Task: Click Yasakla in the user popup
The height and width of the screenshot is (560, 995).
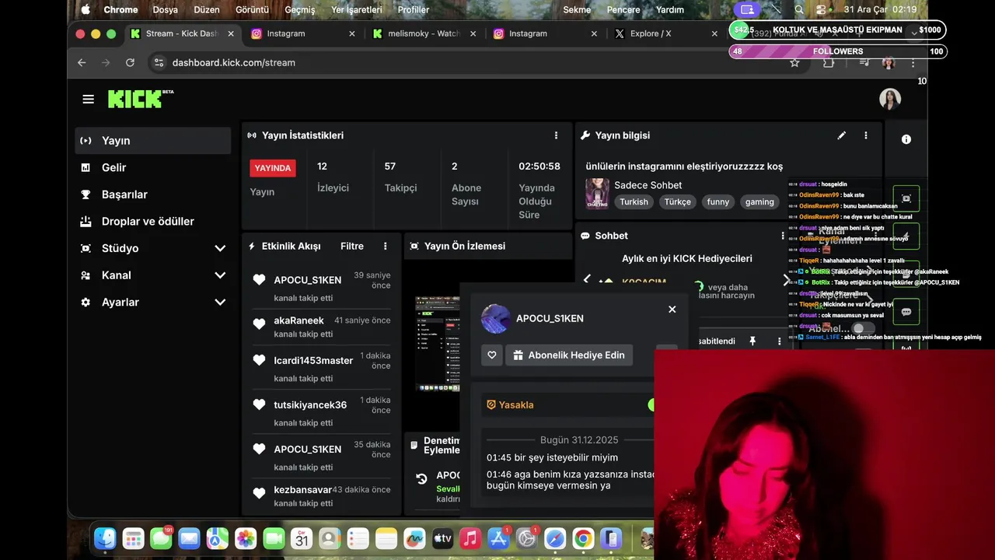Action: (x=510, y=404)
